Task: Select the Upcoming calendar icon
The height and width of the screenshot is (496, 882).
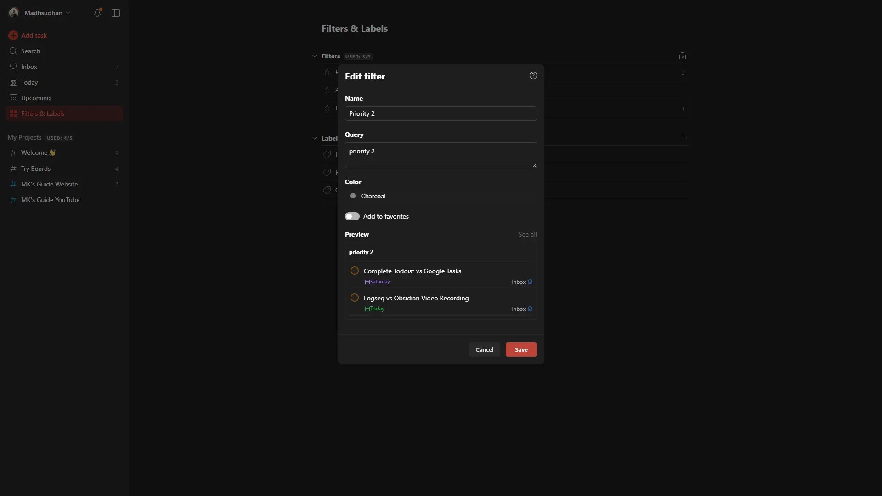Action: click(13, 98)
